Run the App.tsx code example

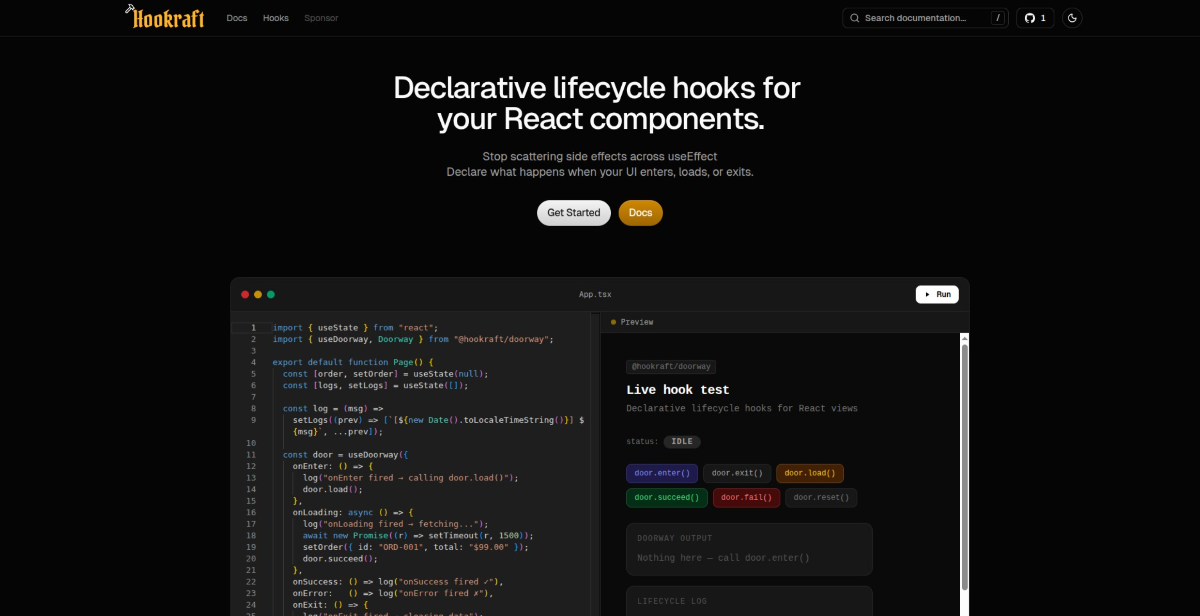point(937,294)
